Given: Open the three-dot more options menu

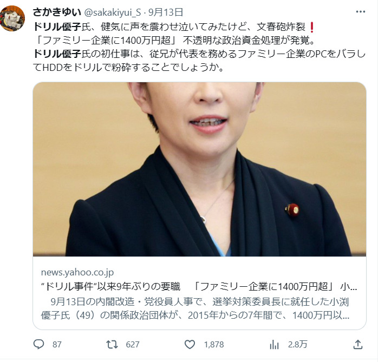Looking at the screenshot, I should coord(361,11).
